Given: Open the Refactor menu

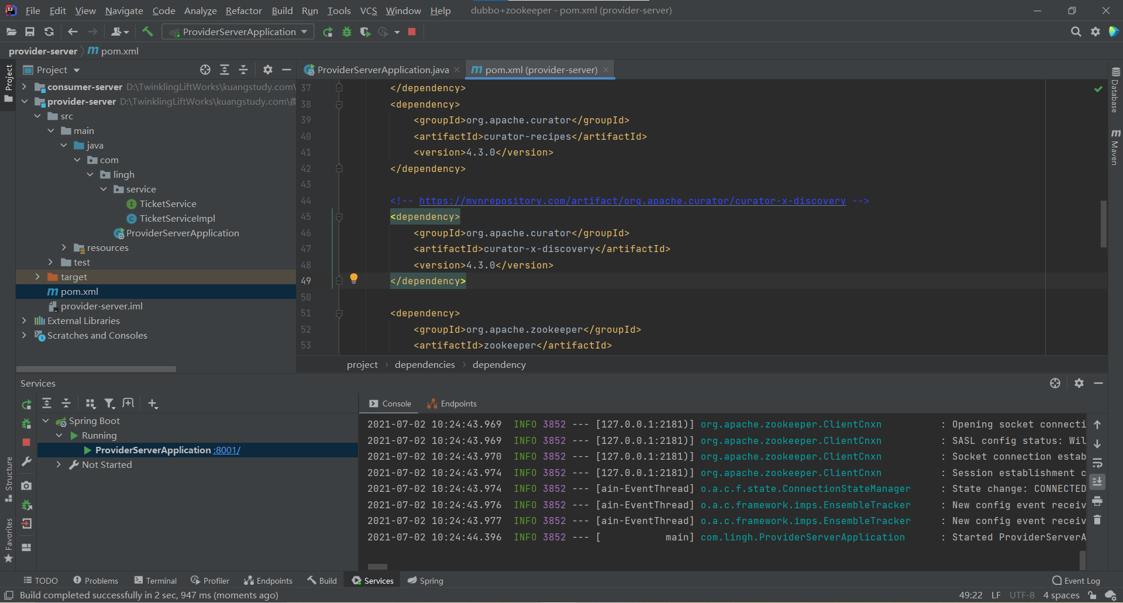Looking at the screenshot, I should (243, 11).
